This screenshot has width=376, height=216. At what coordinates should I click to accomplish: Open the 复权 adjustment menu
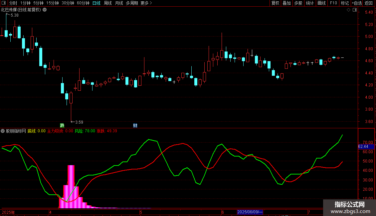click(275, 3)
